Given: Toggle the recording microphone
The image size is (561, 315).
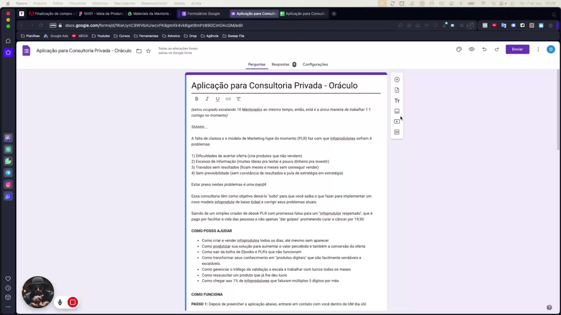Looking at the screenshot, I should [60, 302].
